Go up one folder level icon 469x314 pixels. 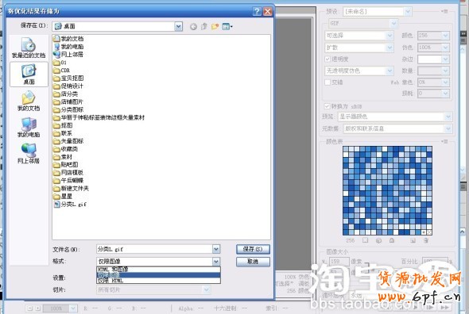click(204, 27)
